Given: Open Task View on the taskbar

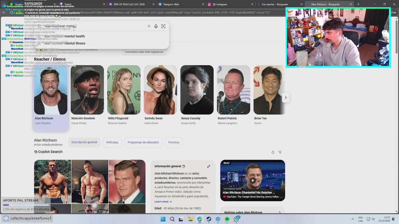Looking at the screenshot, I should [x=181, y=219].
